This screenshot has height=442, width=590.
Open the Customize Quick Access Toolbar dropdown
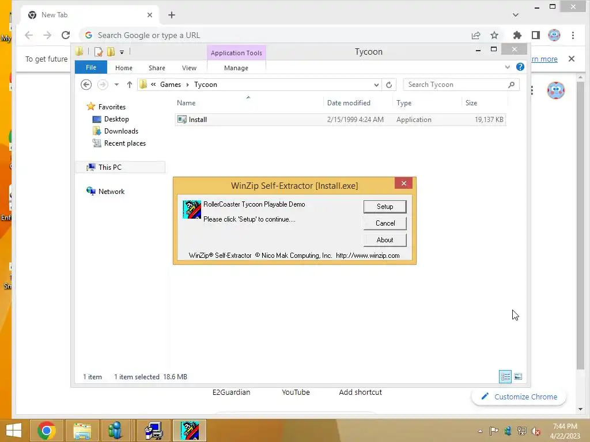tap(122, 52)
